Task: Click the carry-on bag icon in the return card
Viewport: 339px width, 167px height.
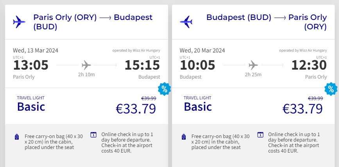Action: coord(183,136)
